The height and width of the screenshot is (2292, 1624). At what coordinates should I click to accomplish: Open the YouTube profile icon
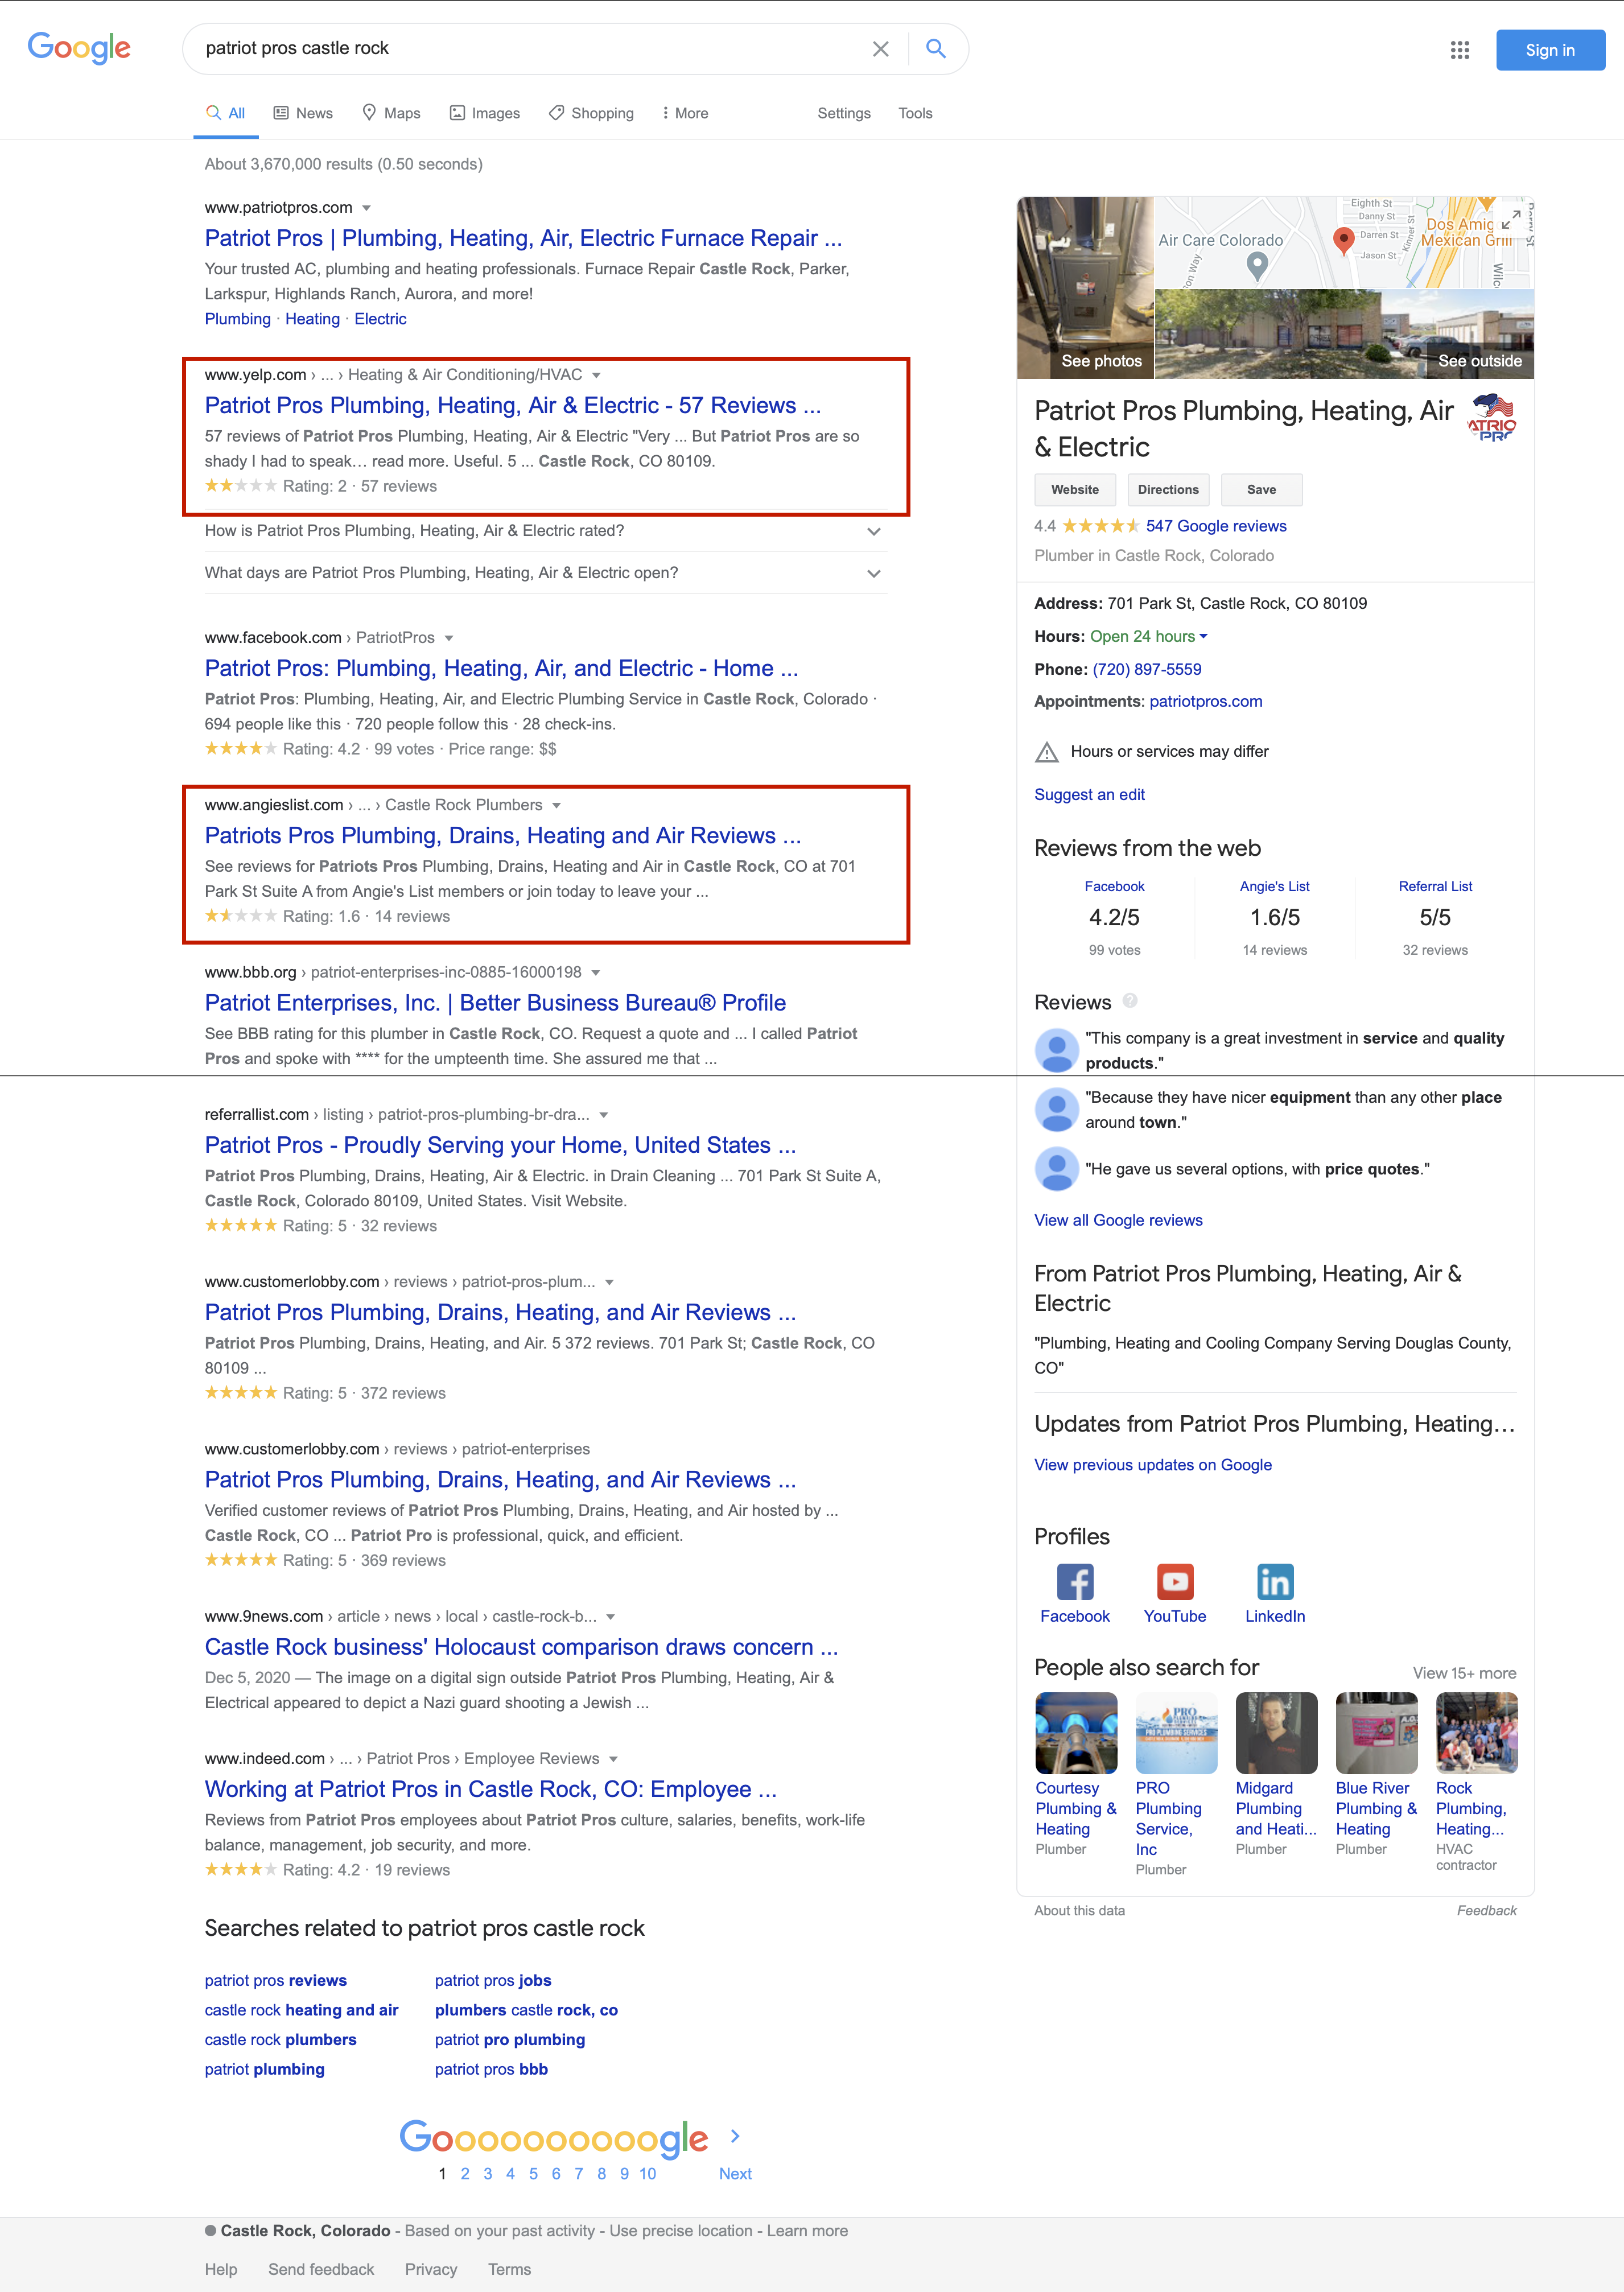pyautogui.click(x=1174, y=1582)
